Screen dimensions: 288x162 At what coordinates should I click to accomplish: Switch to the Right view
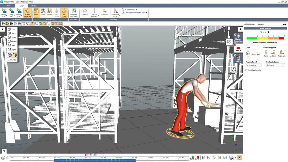click(x=12, y=49)
